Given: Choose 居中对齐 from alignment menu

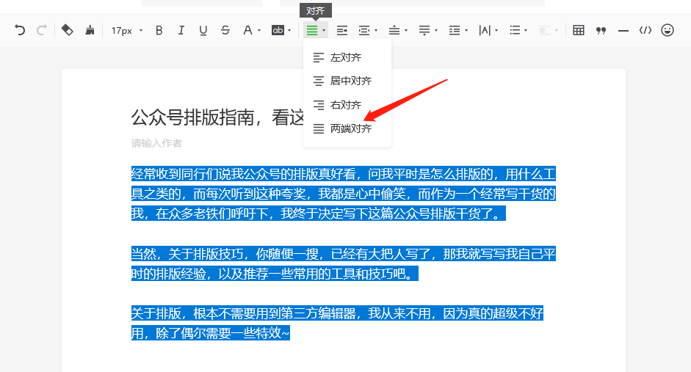Looking at the screenshot, I should (347, 81).
